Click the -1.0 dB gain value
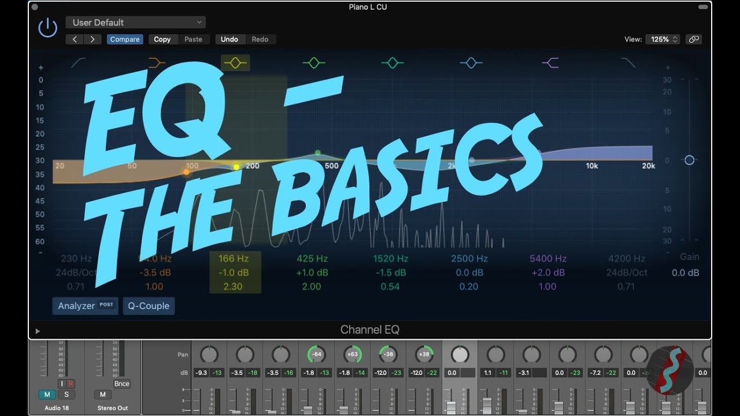 point(234,272)
